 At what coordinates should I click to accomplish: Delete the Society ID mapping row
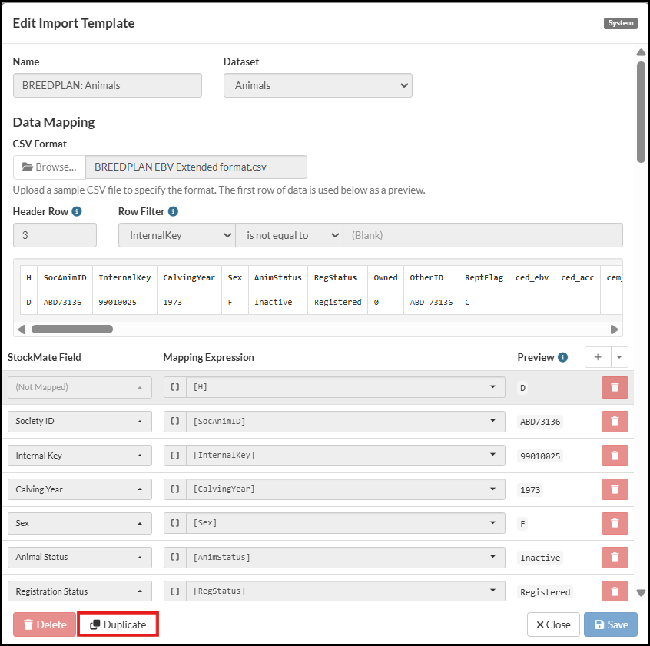pos(614,422)
